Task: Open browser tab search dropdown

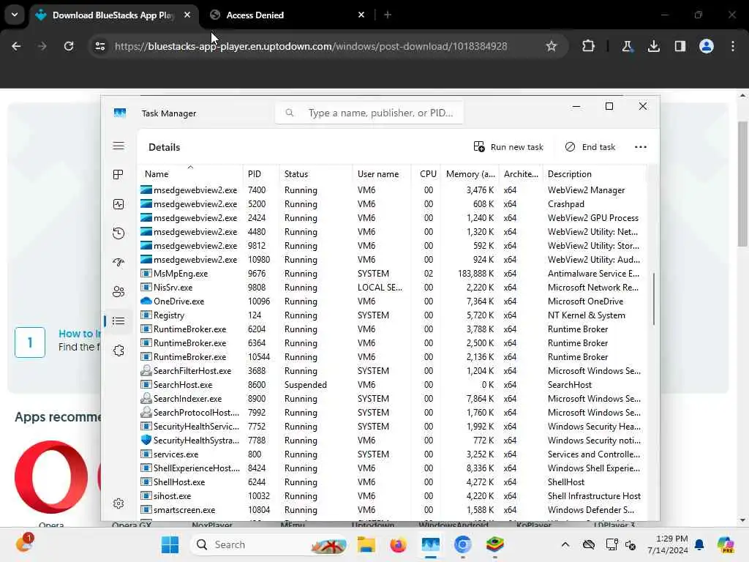Action: click(15, 15)
